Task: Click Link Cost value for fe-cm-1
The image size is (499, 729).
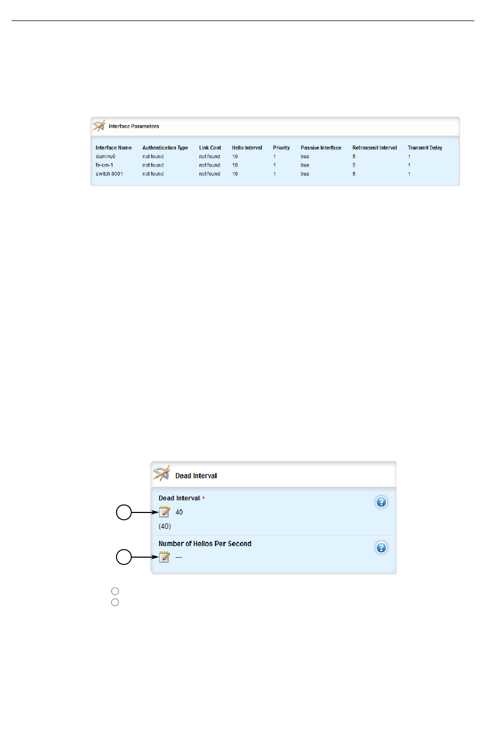Action: point(210,165)
